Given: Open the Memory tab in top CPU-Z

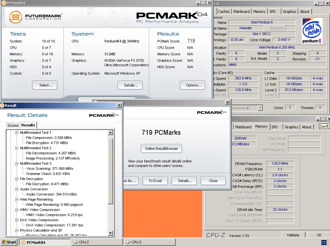Looking at the screenshot, I should click(x=259, y=12).
